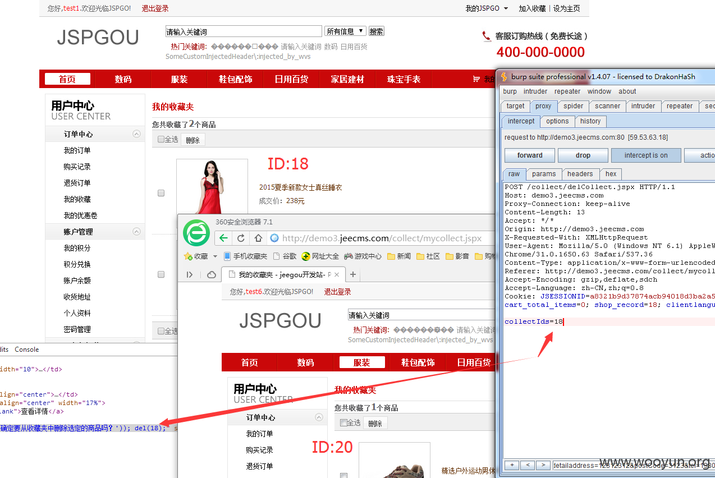
Task: Click the greater-than button in Burp bottom bar
Action: (x=543, y=465)
